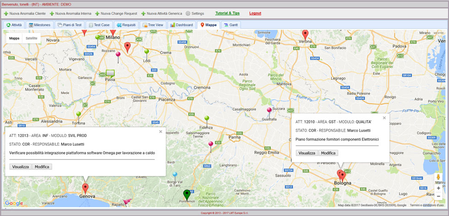Select Mappa map type

click(14, 38)
